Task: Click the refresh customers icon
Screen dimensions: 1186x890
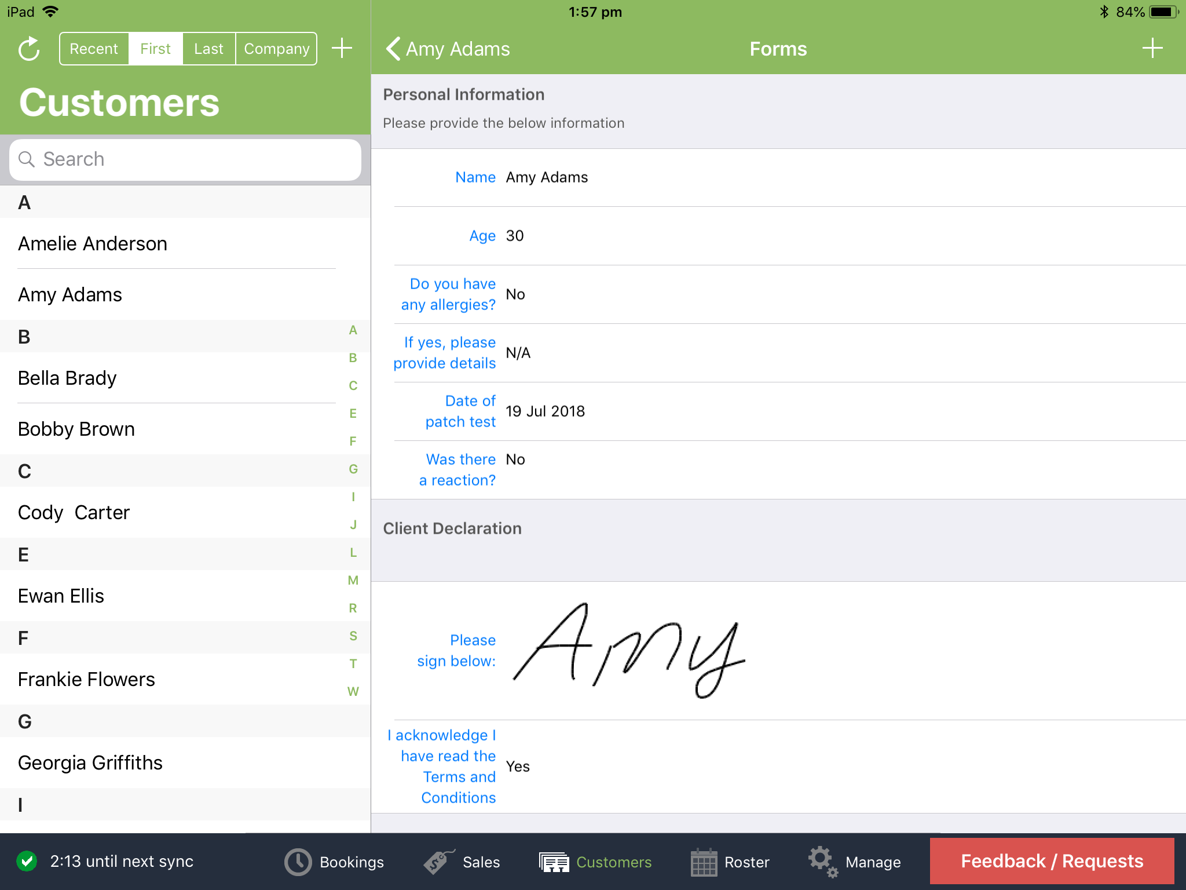Action: coord(28,49)
